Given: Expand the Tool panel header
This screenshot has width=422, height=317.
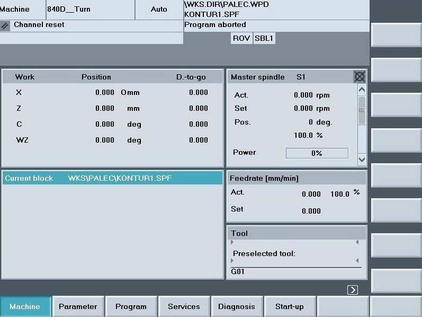Looking at the screenshot, I should pyautogui.click(x=297, y=233).
